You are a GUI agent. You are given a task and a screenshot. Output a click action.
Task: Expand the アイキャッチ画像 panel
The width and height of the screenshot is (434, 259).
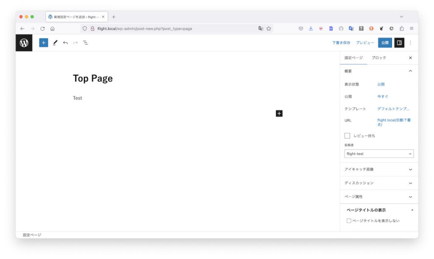(379, 169)
